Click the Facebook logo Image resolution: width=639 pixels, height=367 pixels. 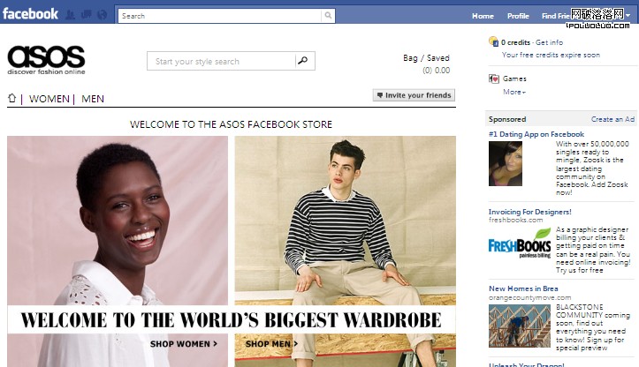click(x=30, y=13)
